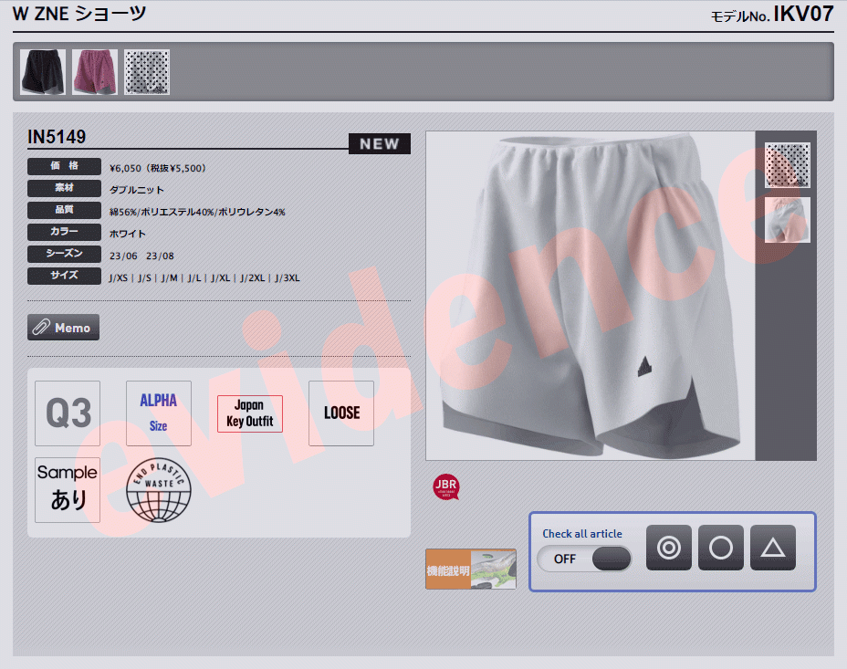Click the 価格 label
Image resolution: width=847 pixels, height=669 pixels.
[x=64, y=166]
